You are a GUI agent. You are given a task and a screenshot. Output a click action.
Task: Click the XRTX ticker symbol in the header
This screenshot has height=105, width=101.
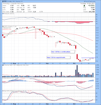(4, 2)
